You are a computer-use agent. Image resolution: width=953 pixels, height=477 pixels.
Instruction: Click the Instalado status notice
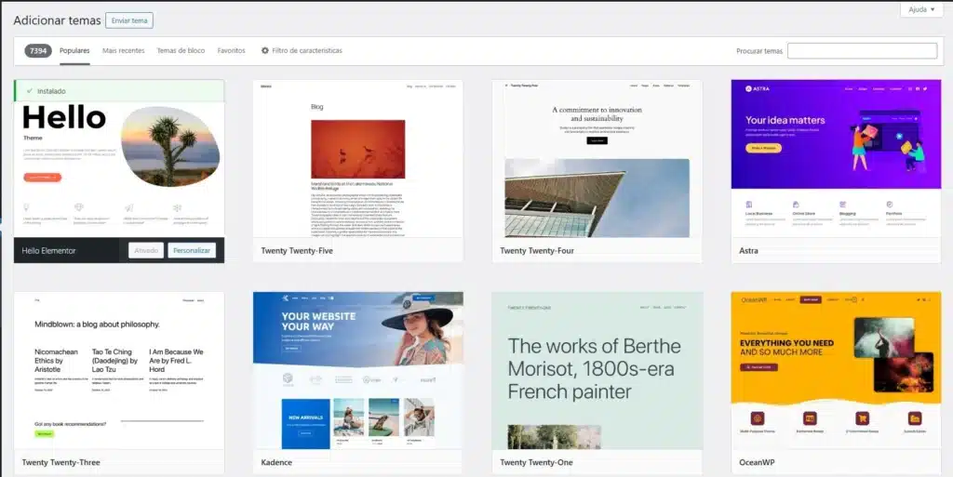(119, 91)
